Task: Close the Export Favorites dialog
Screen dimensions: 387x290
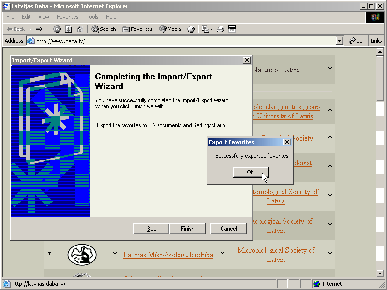Action: [x=287, y=142]
